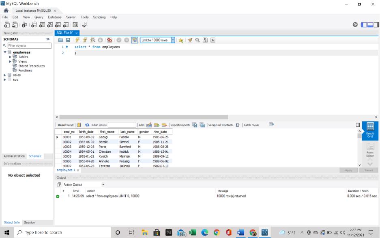This screenshot has width=380, height=238.
Task: Stop the running query
Action: click(x=100, y=40)
